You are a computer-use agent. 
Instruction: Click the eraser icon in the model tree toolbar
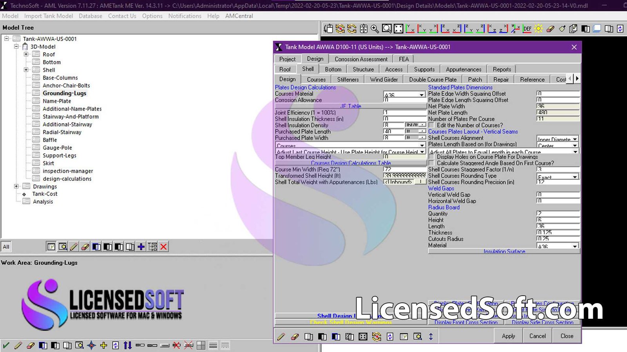(x=85, y=247)
